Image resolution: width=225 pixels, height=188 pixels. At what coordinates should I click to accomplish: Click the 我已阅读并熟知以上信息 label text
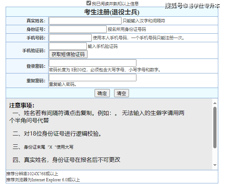click(115, 4)
